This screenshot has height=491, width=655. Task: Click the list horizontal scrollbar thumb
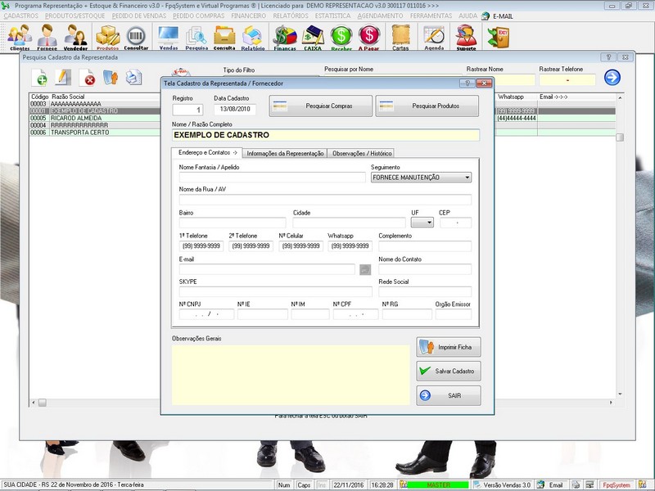[43, 403]
